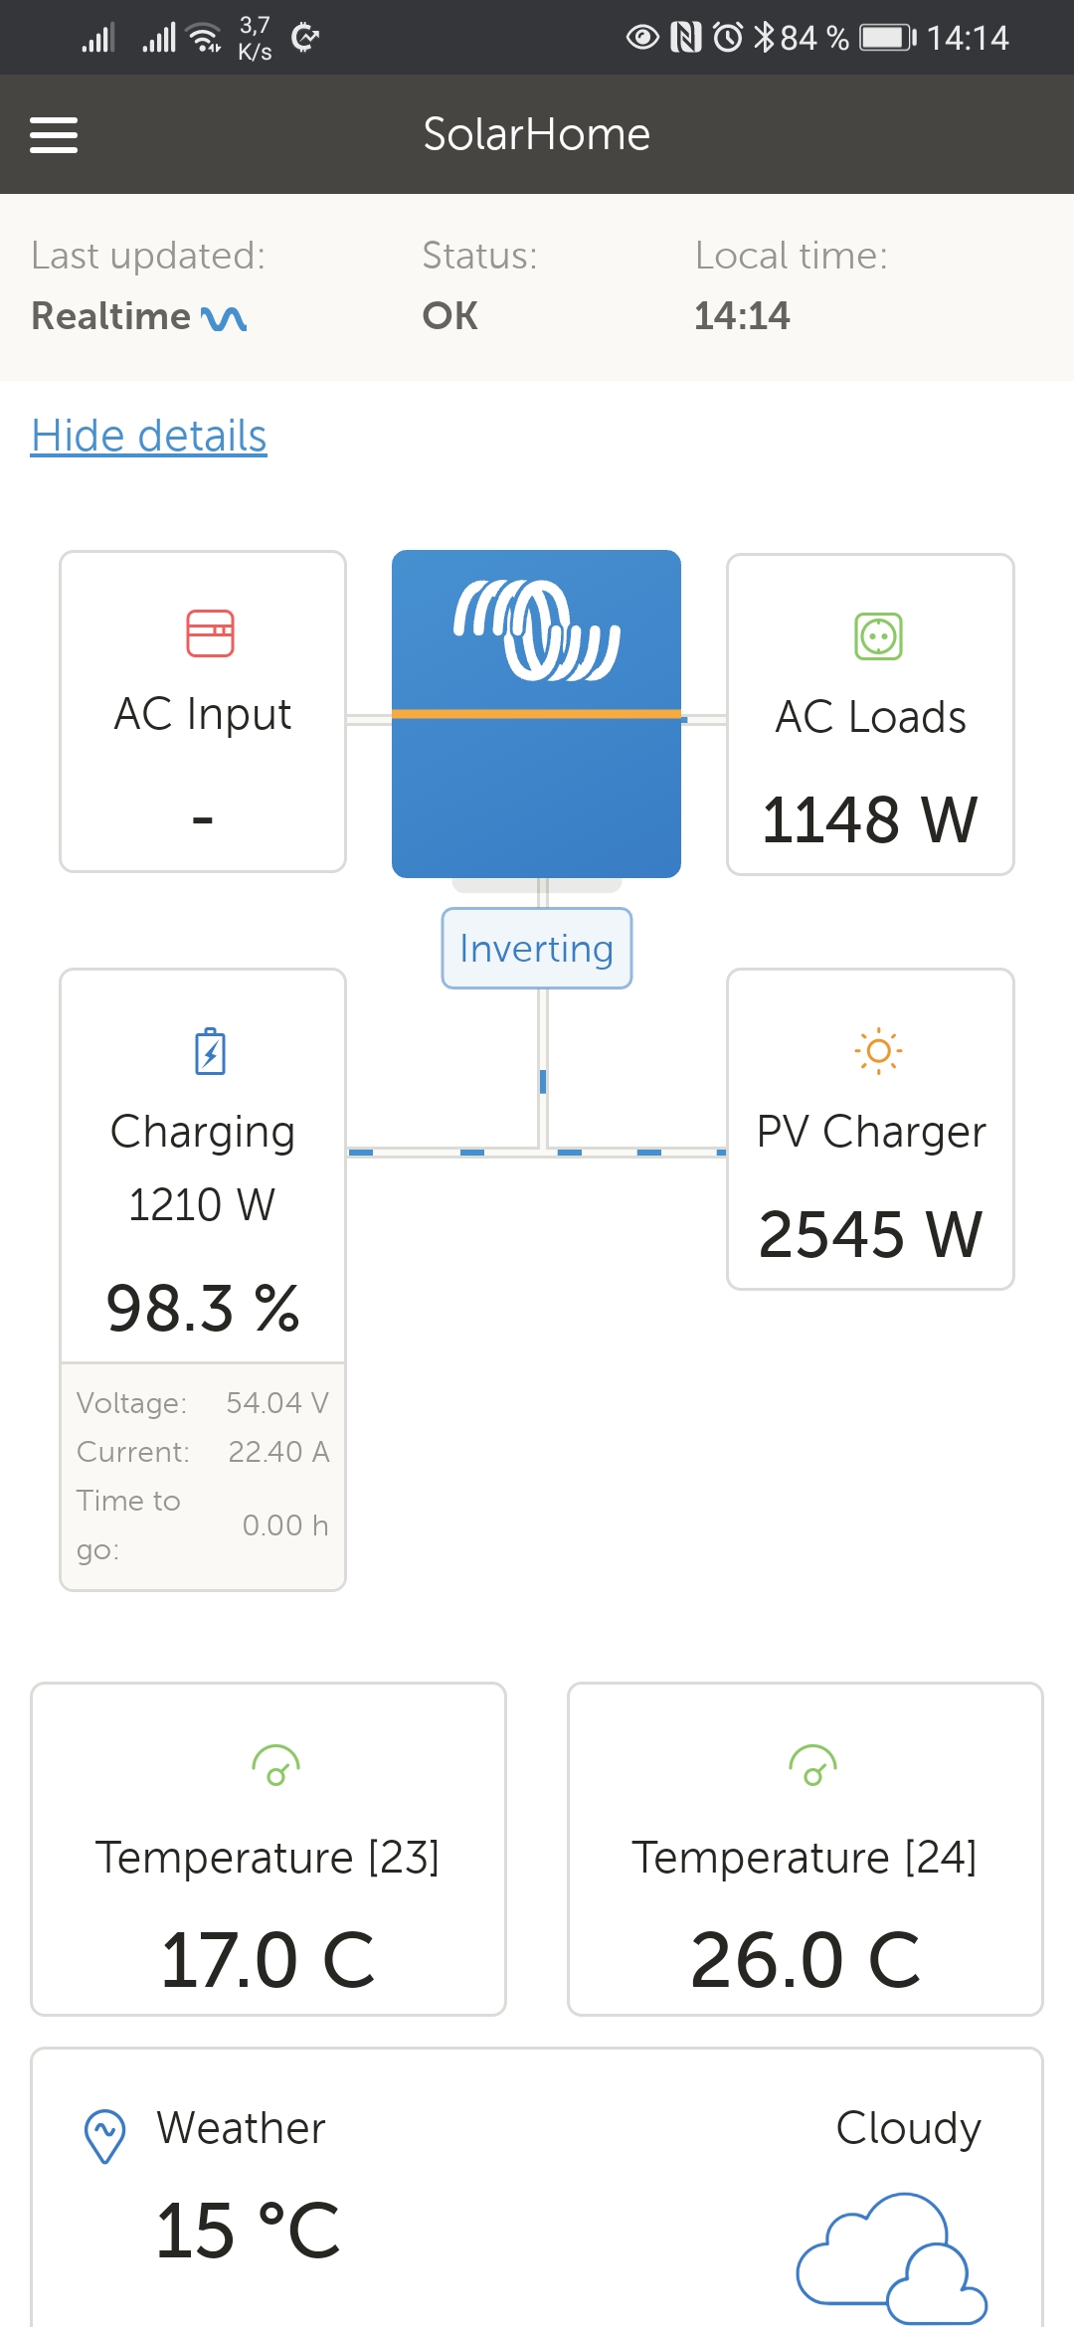Screen dimensions: 1074x2327
Task: Tap the Temperature [23] gauge icon
Action: pyautogui.click(x=275, y=1766)
